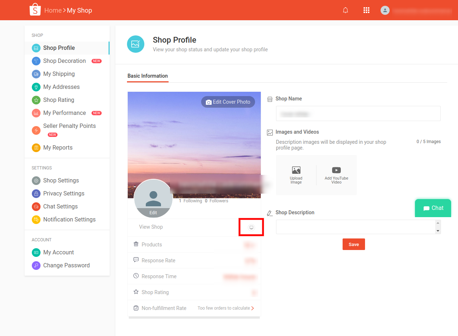Open the apps grid menu
This screenshot has height=336, width=458.
pos(366,10)
